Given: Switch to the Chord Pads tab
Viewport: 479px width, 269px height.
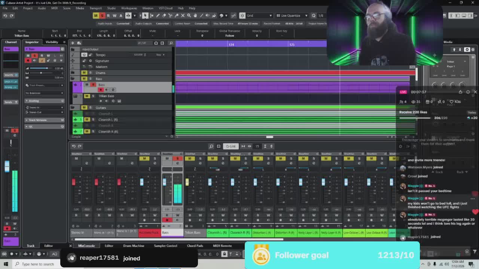Looking at the screenshot, I should 195,245.
